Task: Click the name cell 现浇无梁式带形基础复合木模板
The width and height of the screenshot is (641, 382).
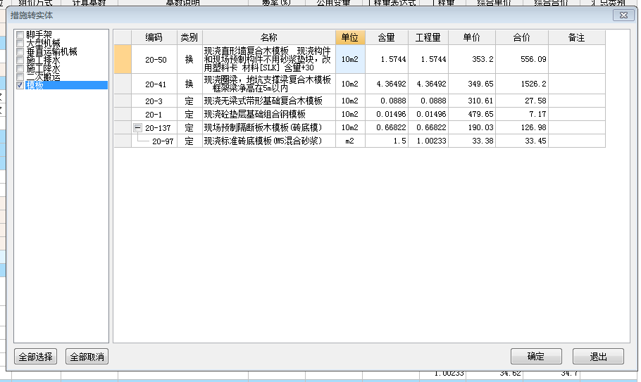Action: tap(268, 101)
